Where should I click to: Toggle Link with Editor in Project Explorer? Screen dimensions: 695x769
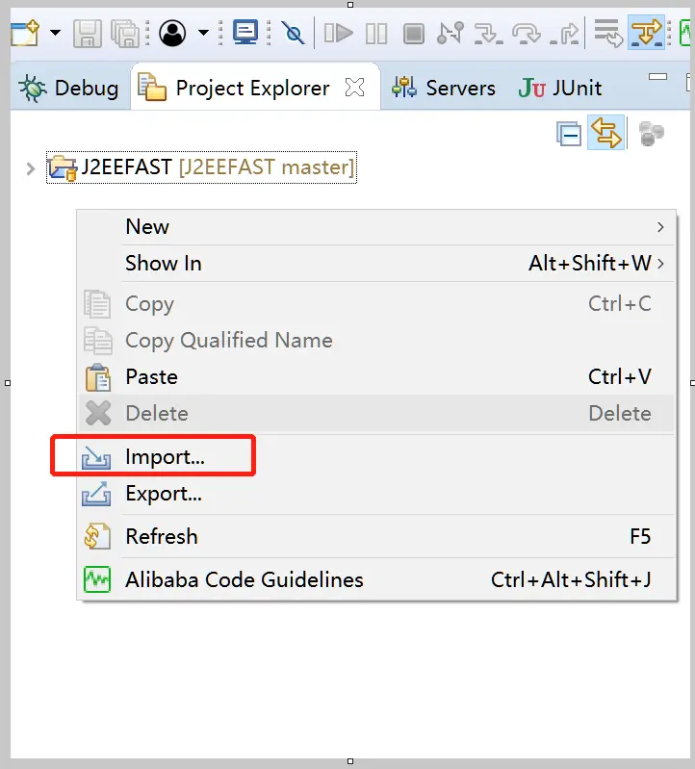coord(607,134)
